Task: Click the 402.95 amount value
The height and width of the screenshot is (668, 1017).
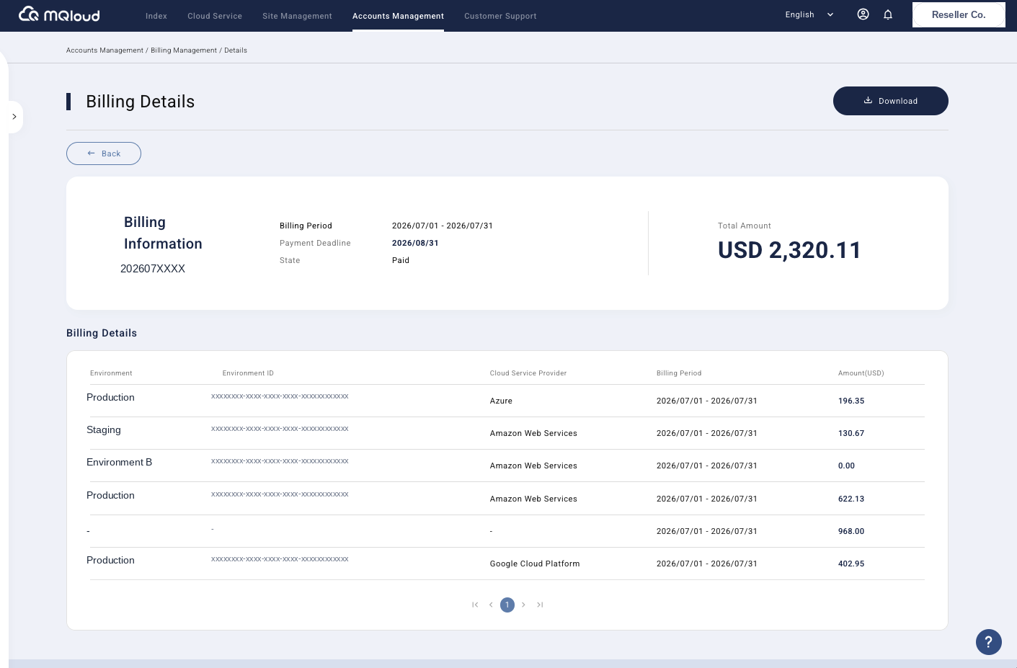Action: coord(851,564)
